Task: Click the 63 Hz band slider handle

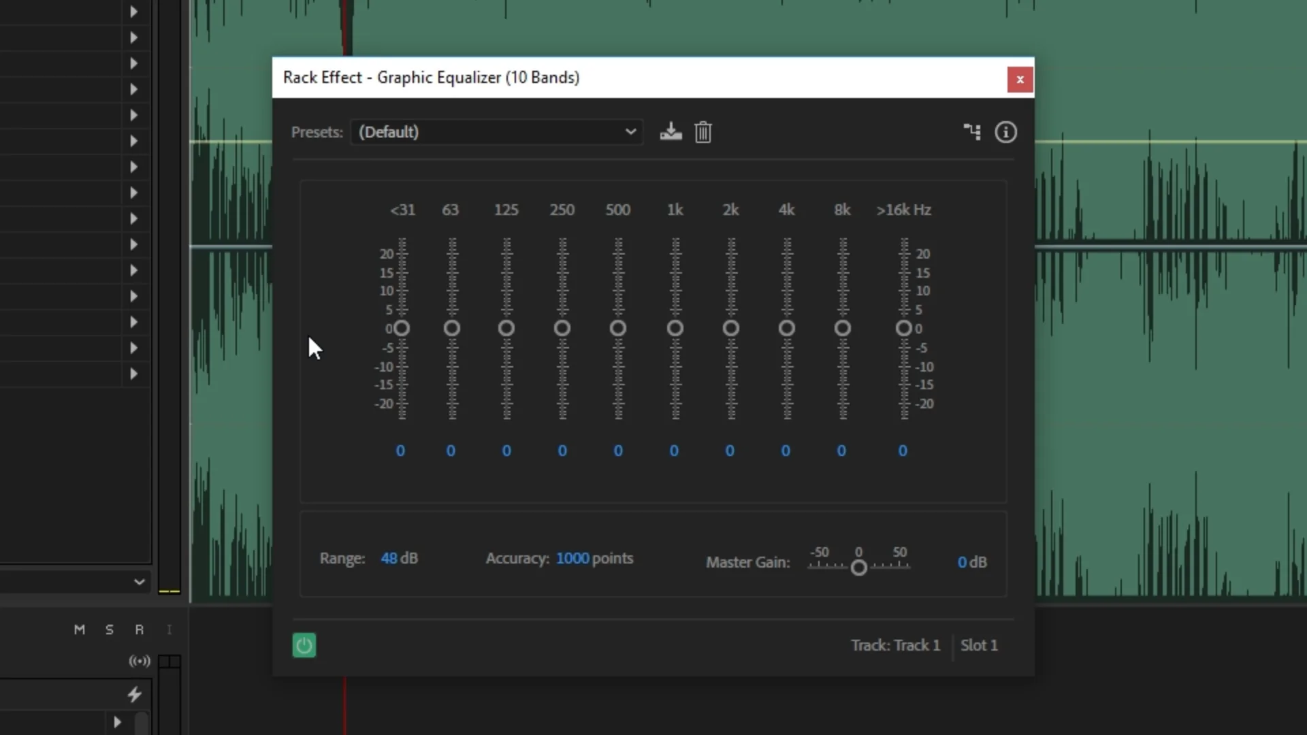Action: click(x=452, y=329)
